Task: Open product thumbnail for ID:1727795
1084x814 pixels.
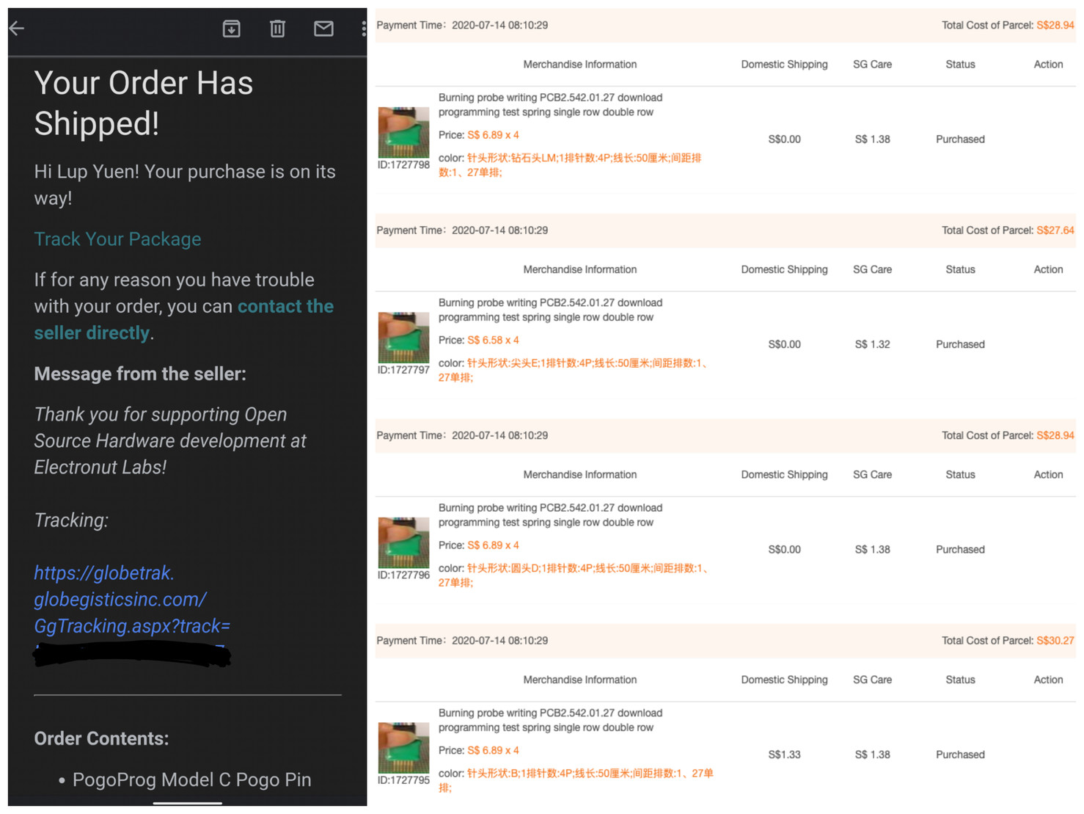Action: (x=403, y=747)
